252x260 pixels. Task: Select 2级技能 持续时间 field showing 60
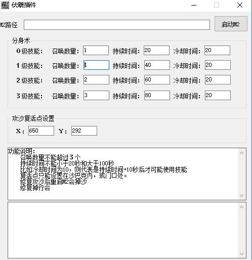pos(157,79)
